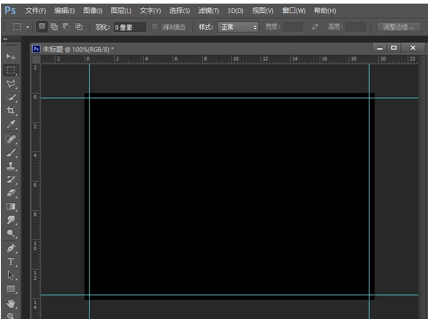
Task: Open the 样式 style dropdown
Action: click(238, 27)
